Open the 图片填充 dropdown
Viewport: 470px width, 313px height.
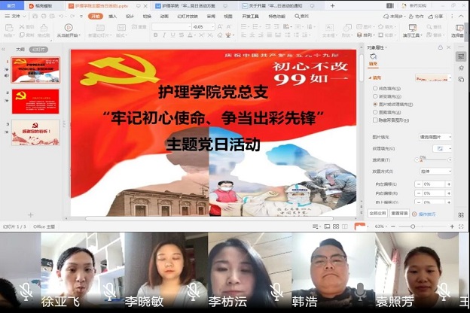click(x=435, y=138)
